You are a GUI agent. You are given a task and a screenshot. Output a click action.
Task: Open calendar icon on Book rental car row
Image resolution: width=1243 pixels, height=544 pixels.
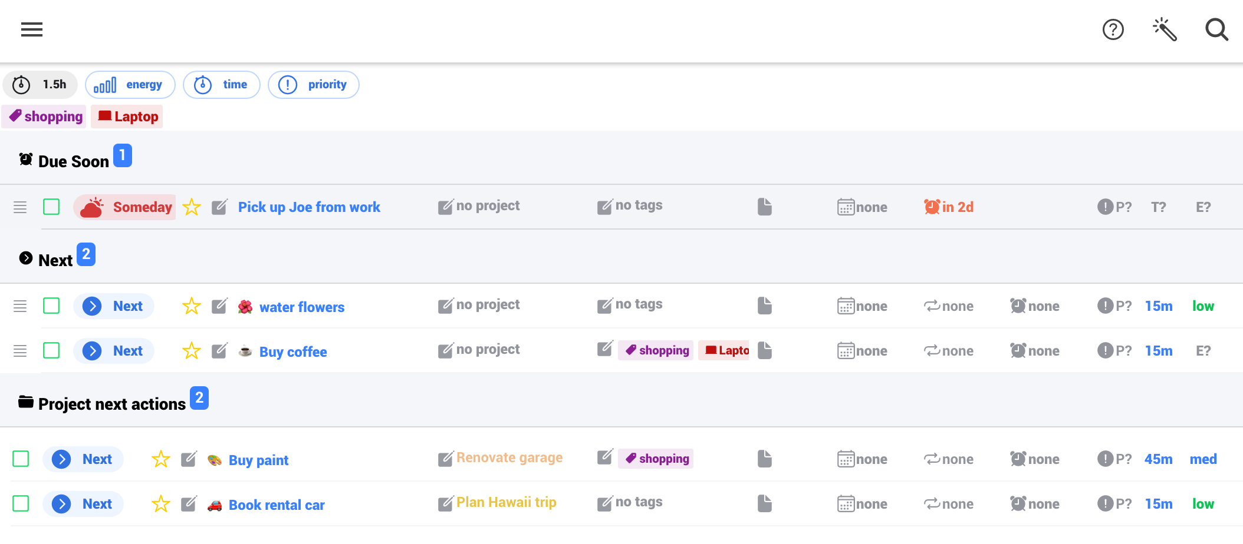[x=847, y=504]
